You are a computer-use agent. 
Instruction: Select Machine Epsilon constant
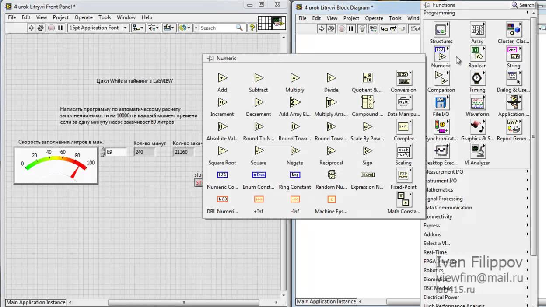coord(331,199)
